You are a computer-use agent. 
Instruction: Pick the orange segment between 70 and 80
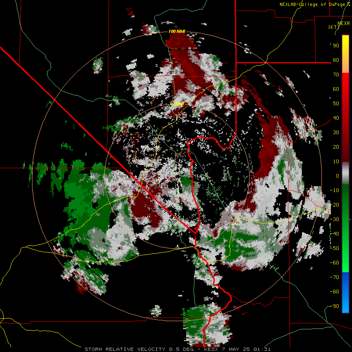coord(345,66)
